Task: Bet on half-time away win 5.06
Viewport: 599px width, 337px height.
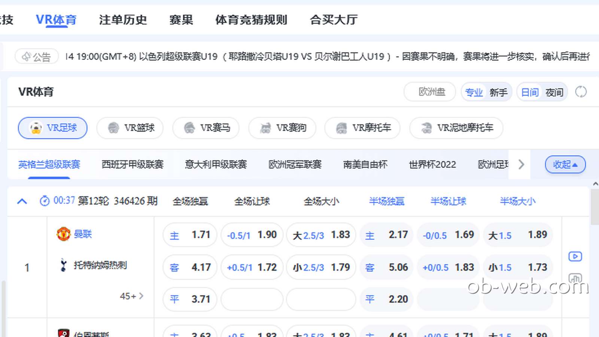Action: click(x=386, y=267)
